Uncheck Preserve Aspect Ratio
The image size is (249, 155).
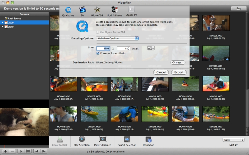[x=98, y=53]
